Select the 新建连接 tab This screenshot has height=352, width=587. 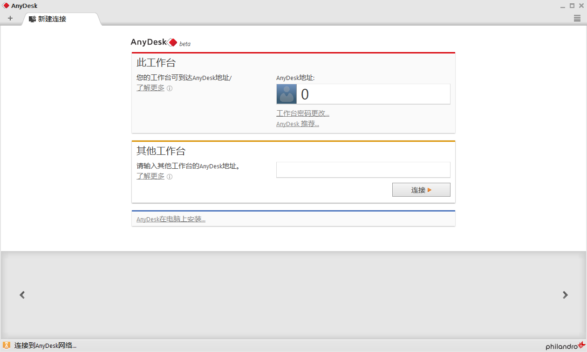click(x=61, y=19)
